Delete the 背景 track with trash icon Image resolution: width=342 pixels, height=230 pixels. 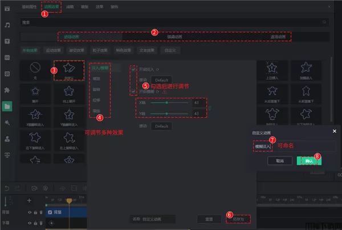[x=41, y=212]
